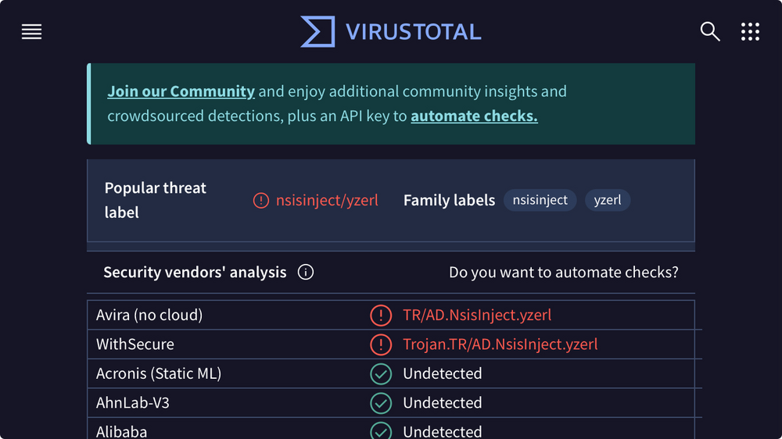Click the info icon beside Security vendors' analysis
The image size is (782, 439).
(x=306, y=272)
